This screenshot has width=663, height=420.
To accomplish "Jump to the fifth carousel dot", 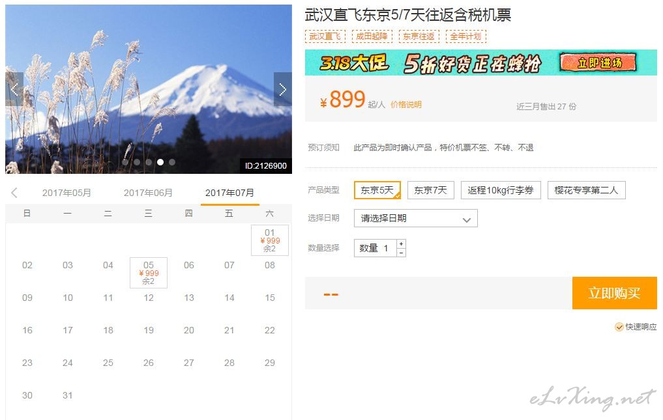I will [x=172, y=162].
